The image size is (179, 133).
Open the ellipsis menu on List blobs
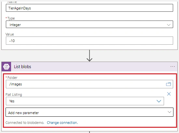coord(172,66)
